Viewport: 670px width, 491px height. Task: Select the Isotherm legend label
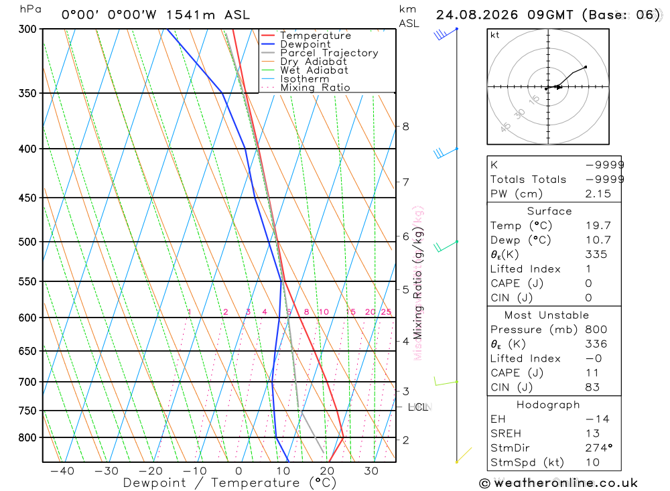pos(305,79)
